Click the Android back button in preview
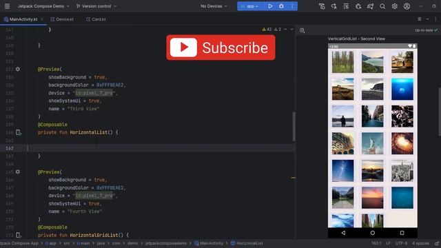This screenshot has height=248, width=441. [343, 233]
